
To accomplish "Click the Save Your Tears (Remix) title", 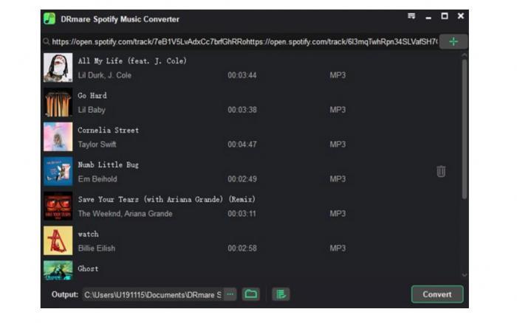I will (x=166, y=200).
